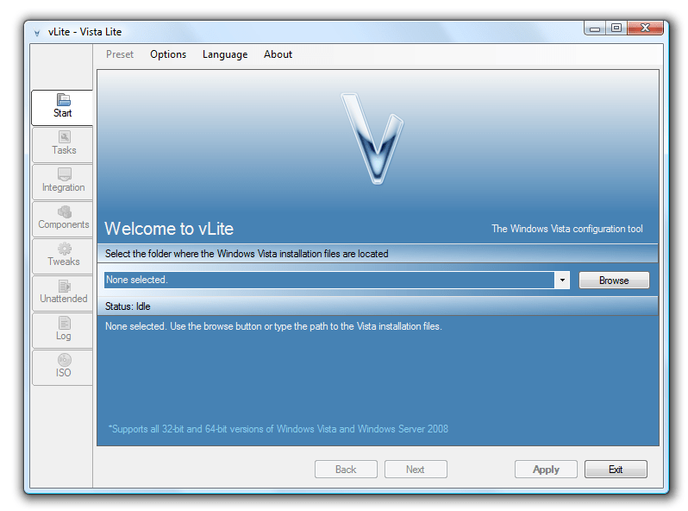This screenshot has width=688, height=511.
Task: Click the Components sidebar icon
Action: pos(64,211)
